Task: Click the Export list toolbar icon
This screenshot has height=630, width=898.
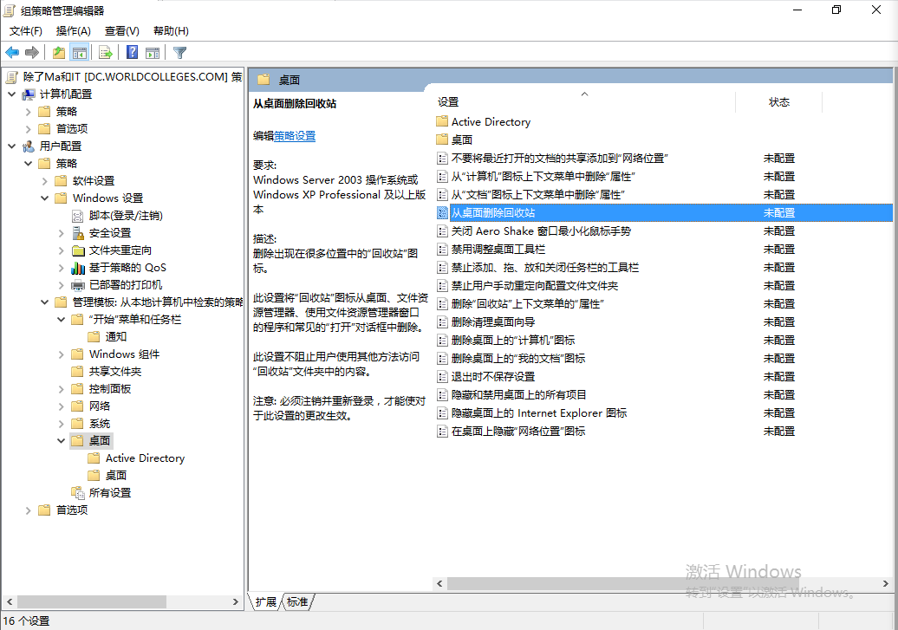Action: point(106,53)
